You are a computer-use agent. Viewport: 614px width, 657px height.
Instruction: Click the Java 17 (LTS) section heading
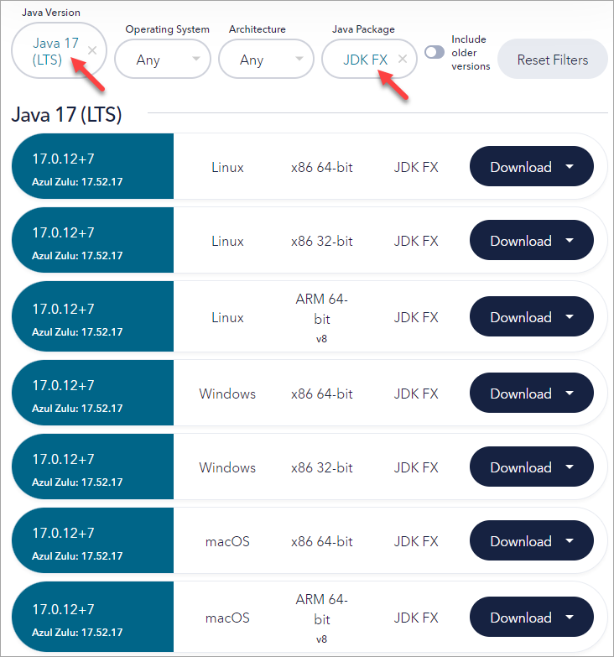coord(67,115)
